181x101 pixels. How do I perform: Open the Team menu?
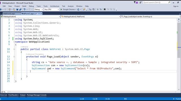point(38,6)
